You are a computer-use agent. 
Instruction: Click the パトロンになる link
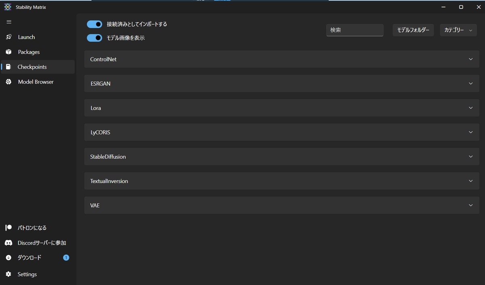38,228
